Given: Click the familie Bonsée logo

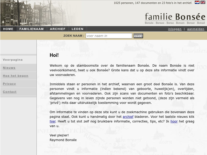Looking at the screenshot, I should tap(175, 16).
